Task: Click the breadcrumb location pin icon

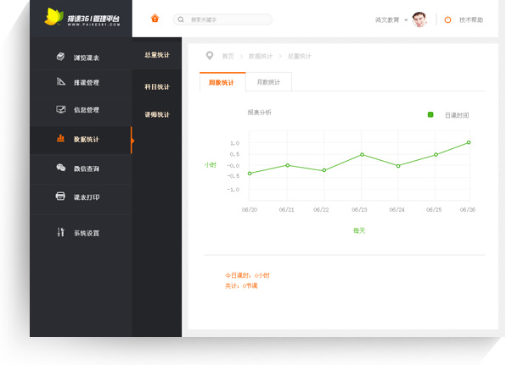Action: pos(210,56)
